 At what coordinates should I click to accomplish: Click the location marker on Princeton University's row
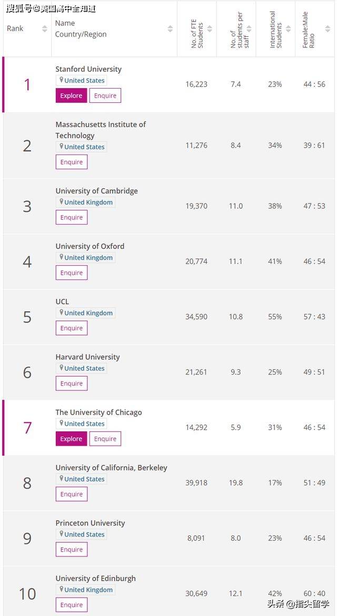(x=62, y=534)
